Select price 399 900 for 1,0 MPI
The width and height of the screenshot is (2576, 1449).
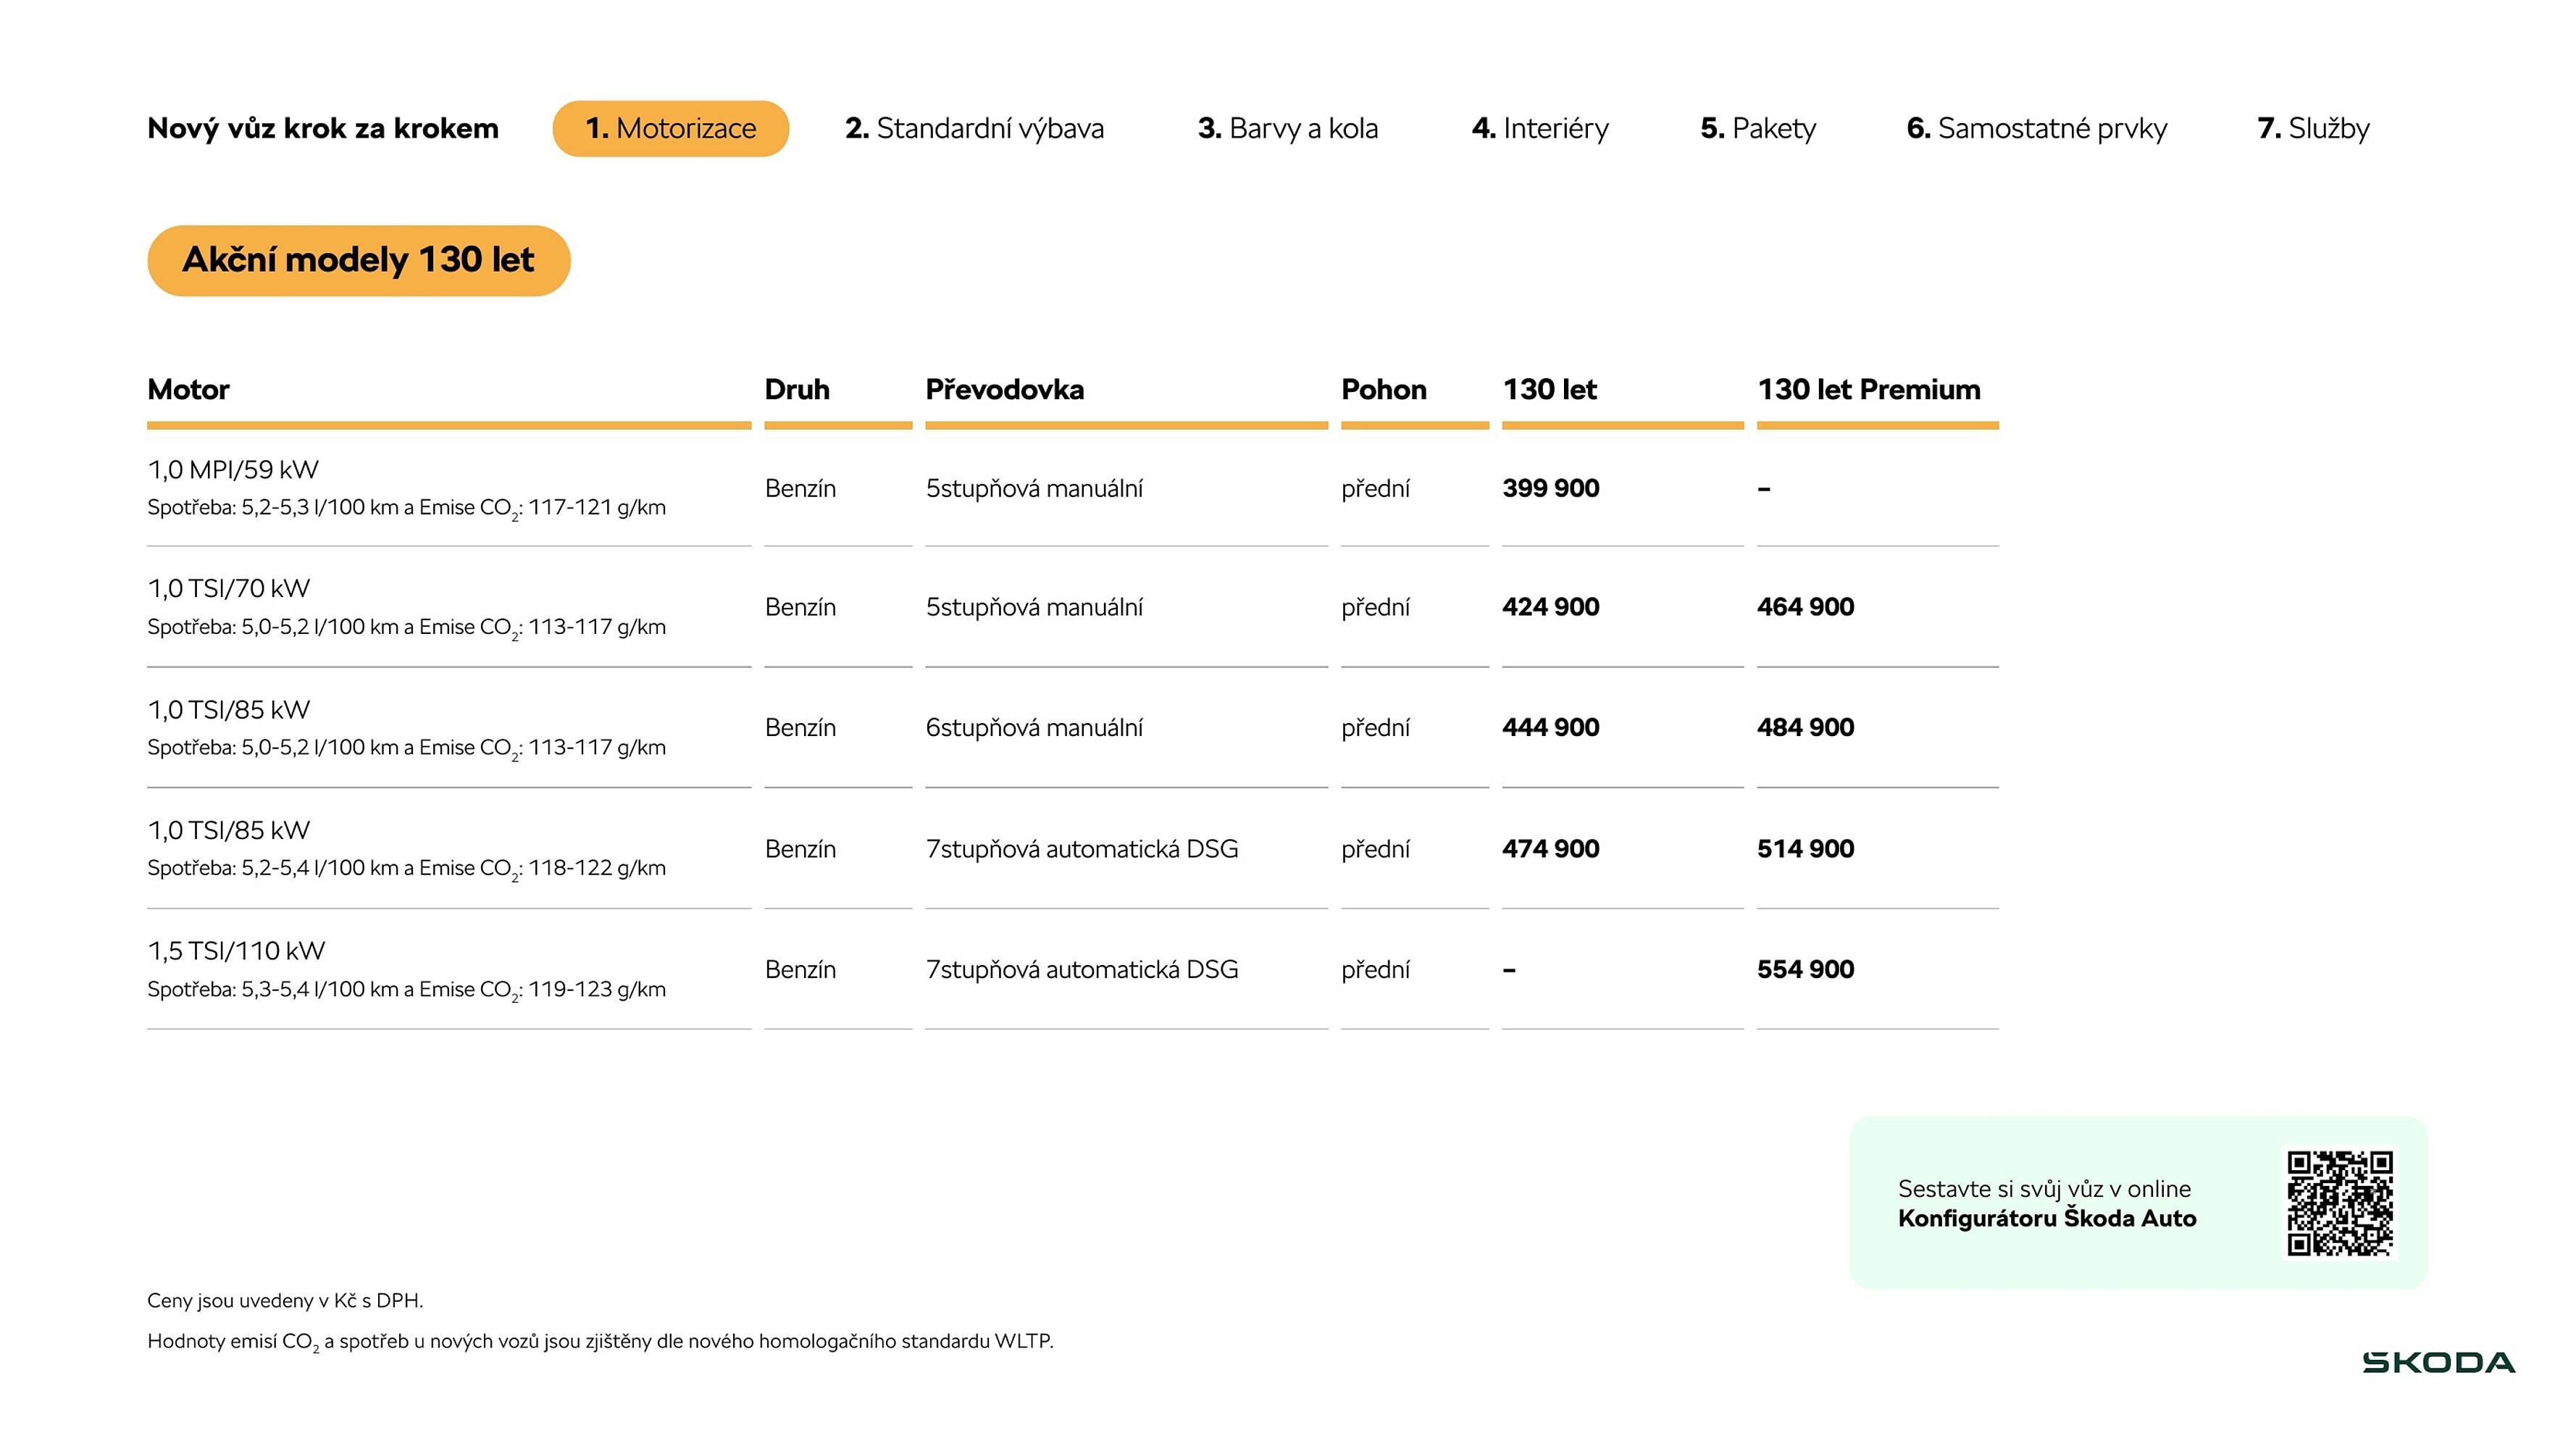pyautogui.click(x=1550, y=488)
